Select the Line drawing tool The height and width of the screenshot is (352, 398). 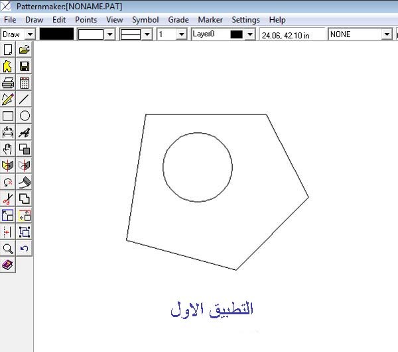[x=25, y=99]
